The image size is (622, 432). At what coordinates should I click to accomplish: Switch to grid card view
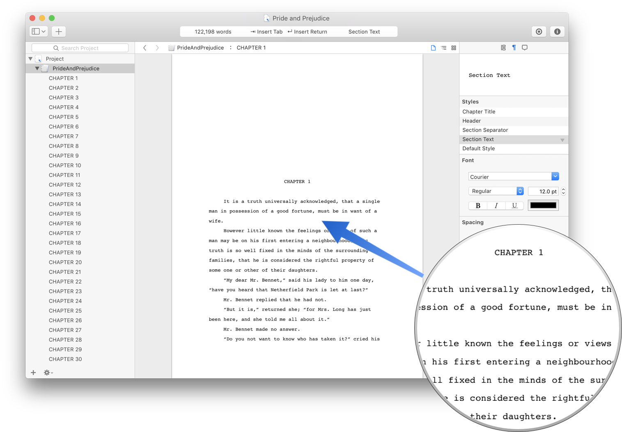pos(454,48)
